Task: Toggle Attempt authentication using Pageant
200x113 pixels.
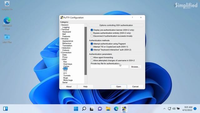Action: pos(92,44)
